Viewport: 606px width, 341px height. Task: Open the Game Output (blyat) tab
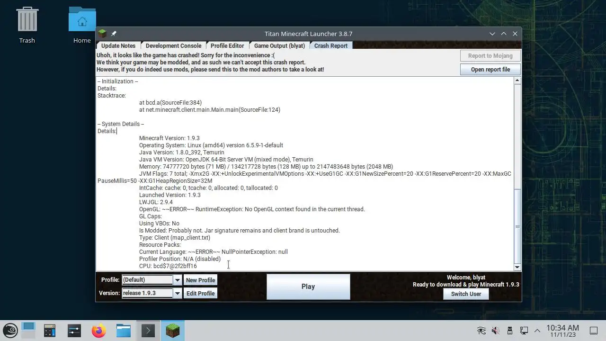(x=279, y=45)
